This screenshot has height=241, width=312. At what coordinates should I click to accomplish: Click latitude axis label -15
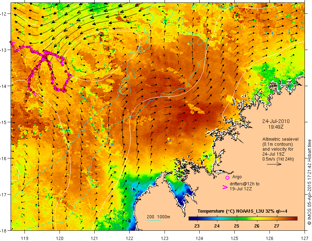coord(4,122)
